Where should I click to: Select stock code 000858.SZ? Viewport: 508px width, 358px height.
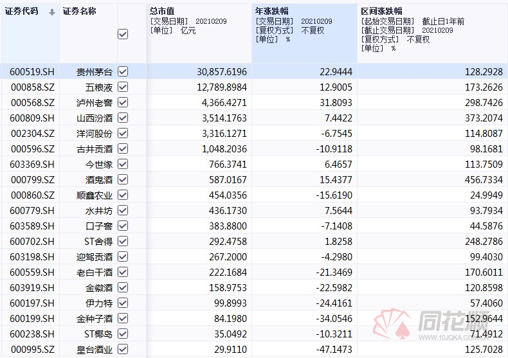[33, 87]
